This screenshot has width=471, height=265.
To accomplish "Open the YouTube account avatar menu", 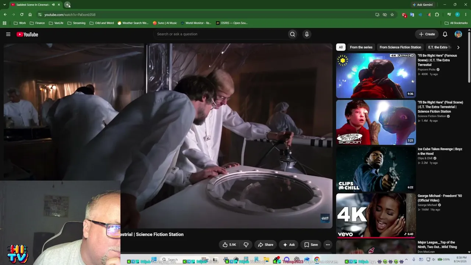I will [x=458, y=34].
